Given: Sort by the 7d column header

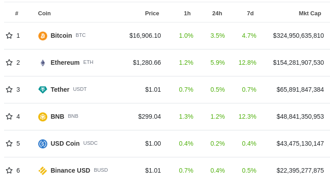Looking at the screenshot, I should pos(250,13).
